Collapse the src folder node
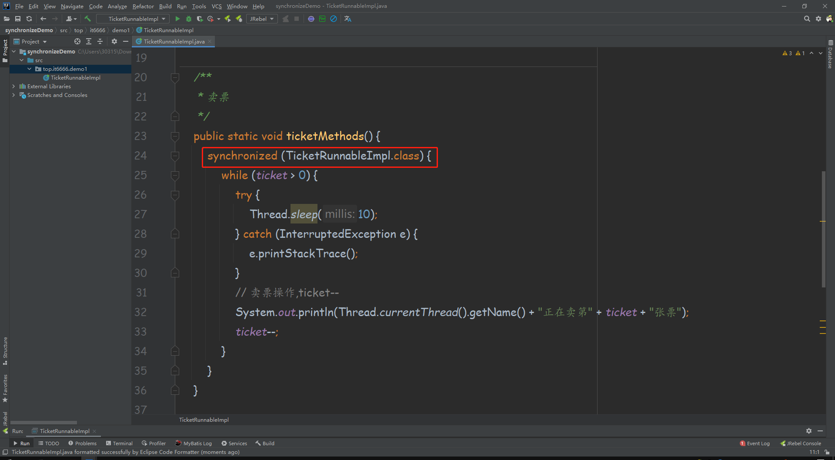This screenshot has width=835, height=460. (22, 60)
